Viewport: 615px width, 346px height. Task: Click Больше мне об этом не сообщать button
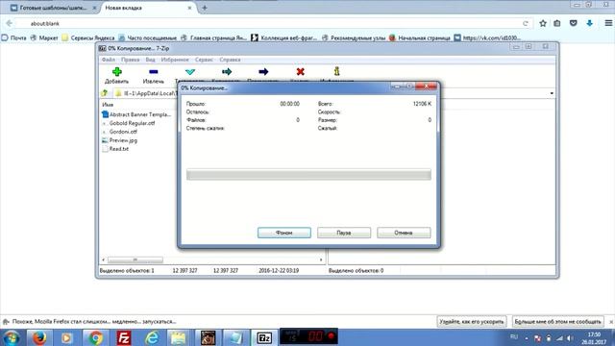pyautogui.click(x=557, y=322)
